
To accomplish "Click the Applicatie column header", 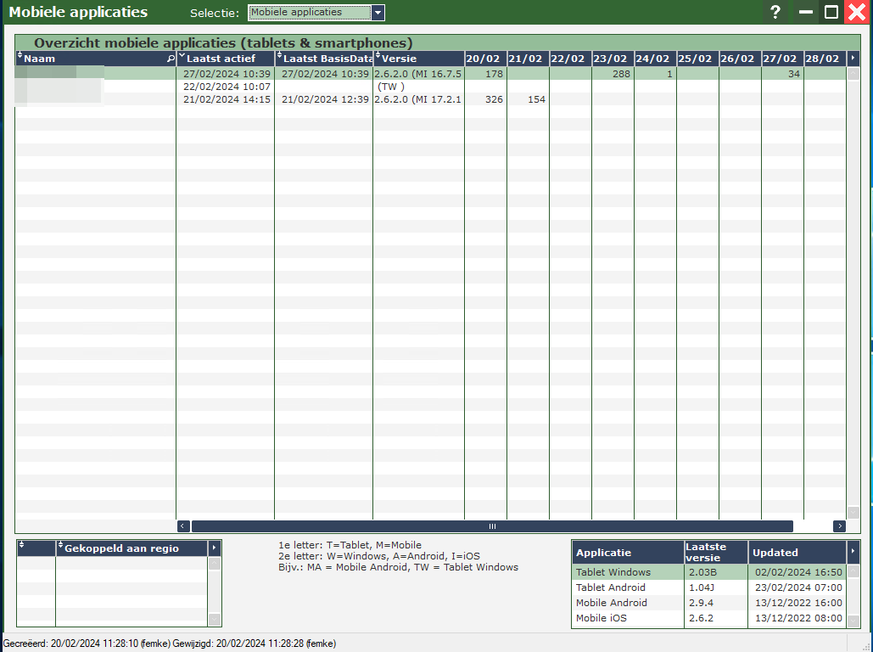I will (x=627, y=553).
